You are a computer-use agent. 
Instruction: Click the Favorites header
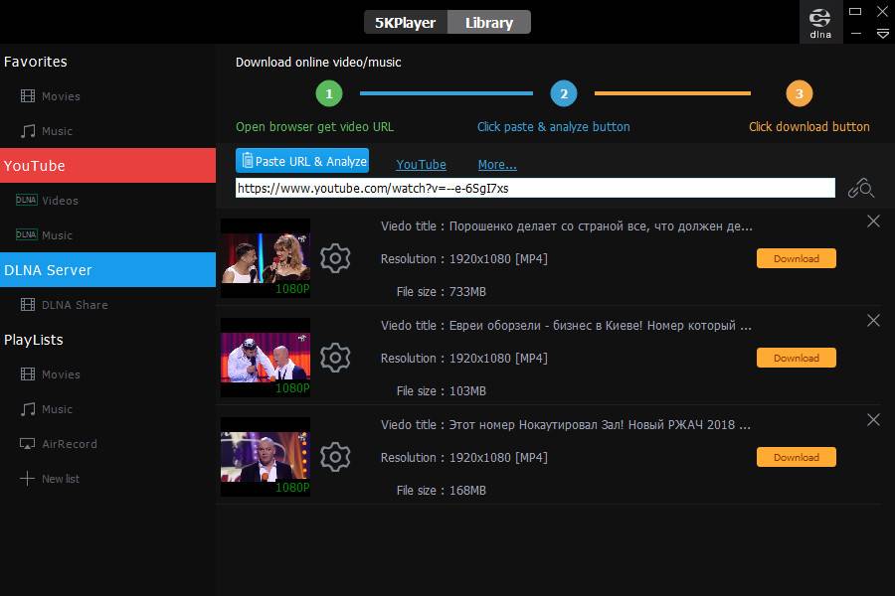pos(36,62)
